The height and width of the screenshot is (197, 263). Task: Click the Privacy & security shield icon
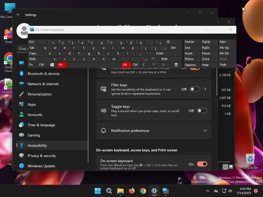(x=22, y=156)
